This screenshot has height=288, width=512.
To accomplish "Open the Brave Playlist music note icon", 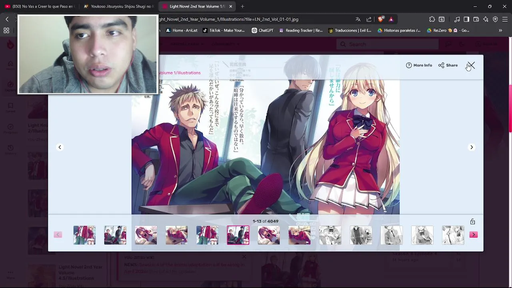I will [x=457, y=19].
